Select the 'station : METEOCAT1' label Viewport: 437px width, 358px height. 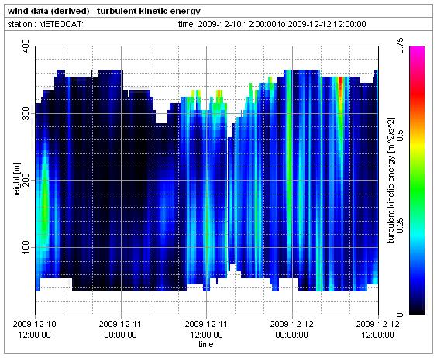(x=46, y=25)
